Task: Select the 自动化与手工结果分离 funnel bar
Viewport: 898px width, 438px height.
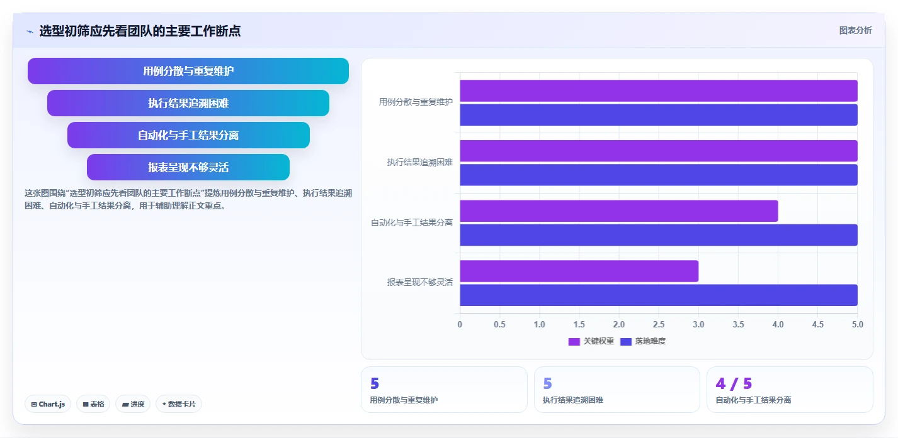Action: 188,135
